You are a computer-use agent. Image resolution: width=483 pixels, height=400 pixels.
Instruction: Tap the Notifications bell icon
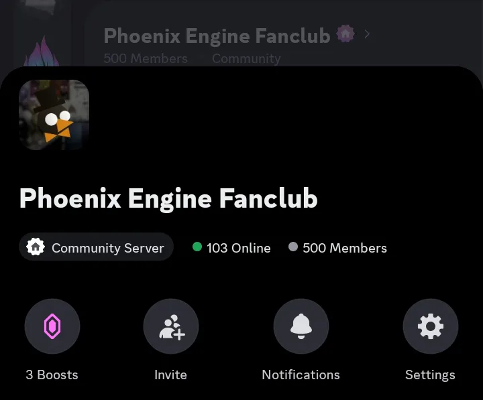[x=301, y=326]
